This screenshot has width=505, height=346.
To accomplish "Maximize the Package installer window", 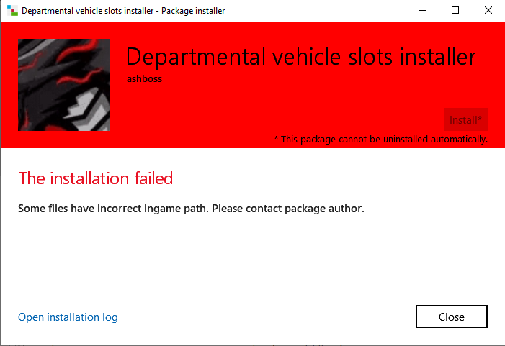I will point(455,11).
